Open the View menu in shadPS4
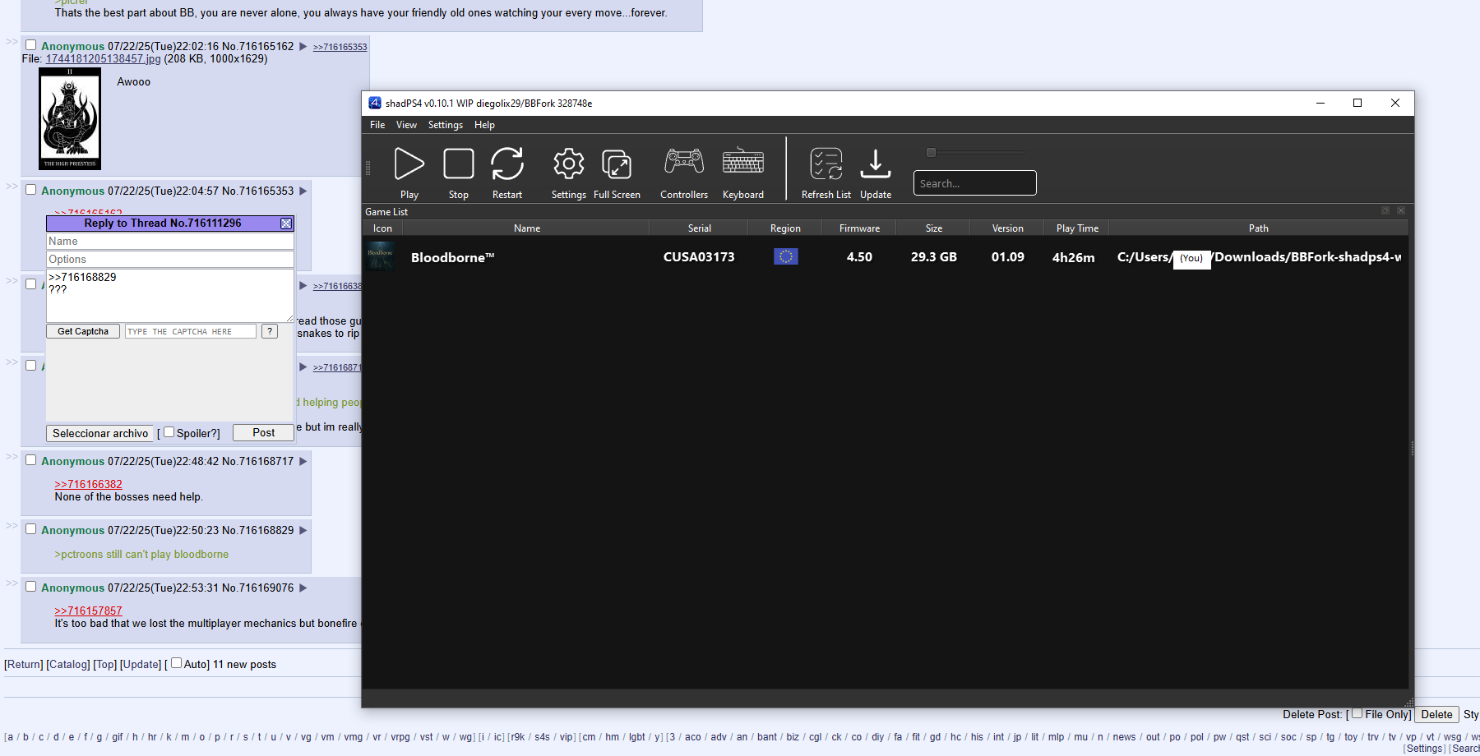The image size is (1480, 756). point(406,125)
